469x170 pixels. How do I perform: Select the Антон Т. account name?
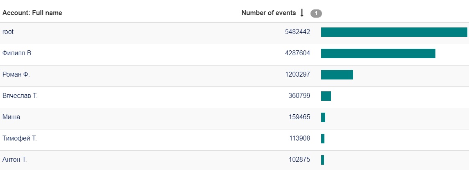(15, 159)
